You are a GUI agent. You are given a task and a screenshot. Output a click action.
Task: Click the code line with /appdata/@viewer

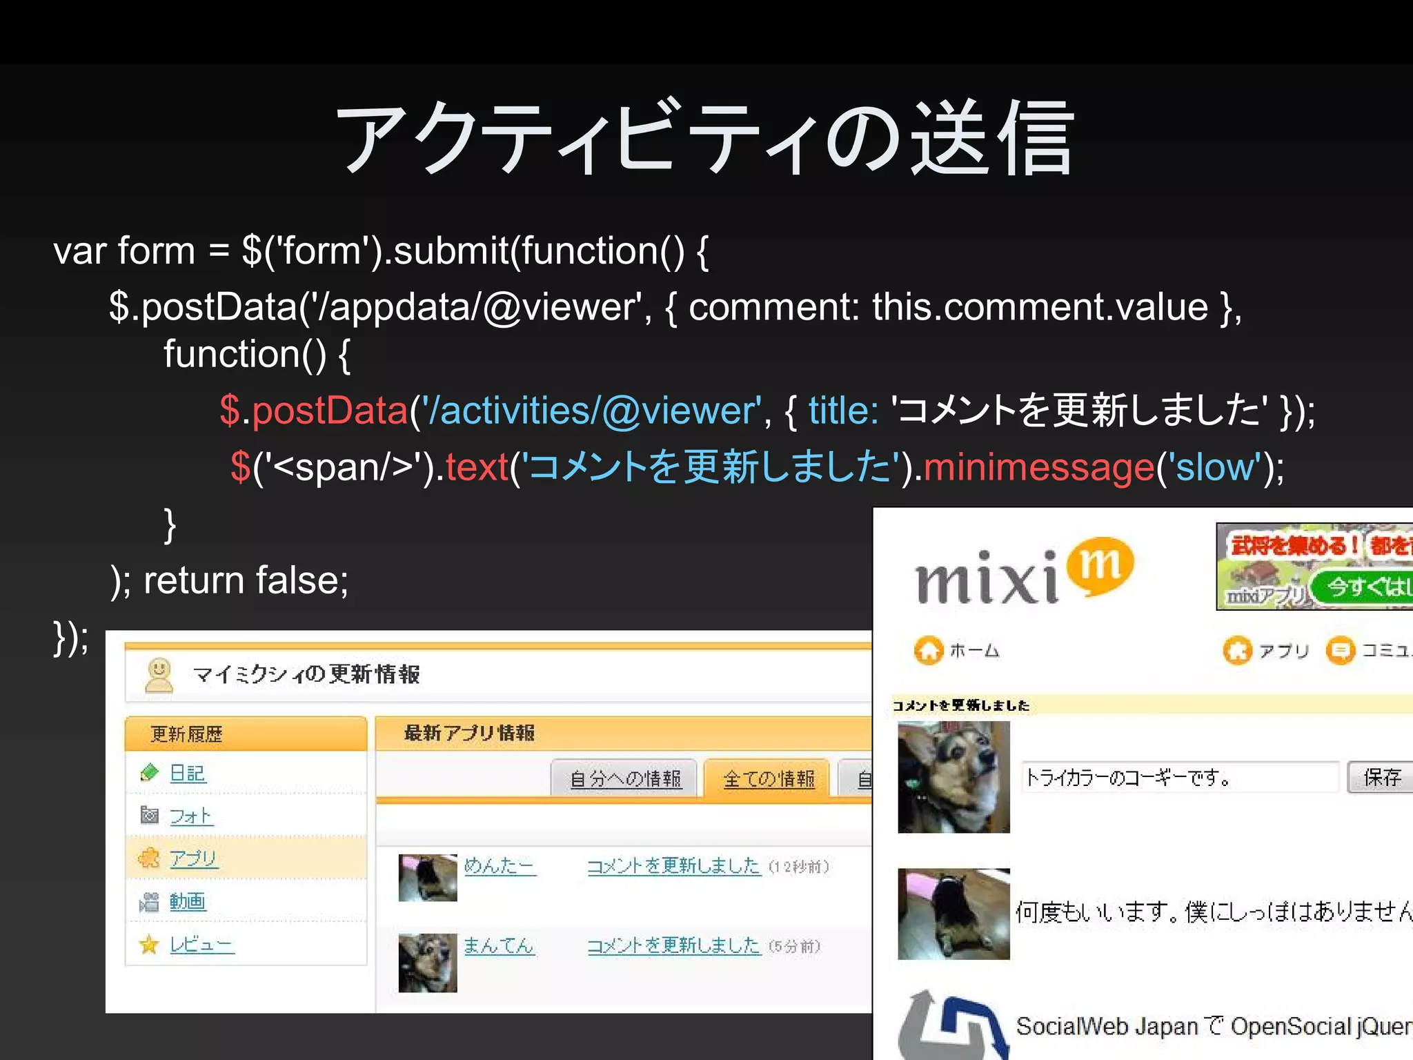click(675, 306)
